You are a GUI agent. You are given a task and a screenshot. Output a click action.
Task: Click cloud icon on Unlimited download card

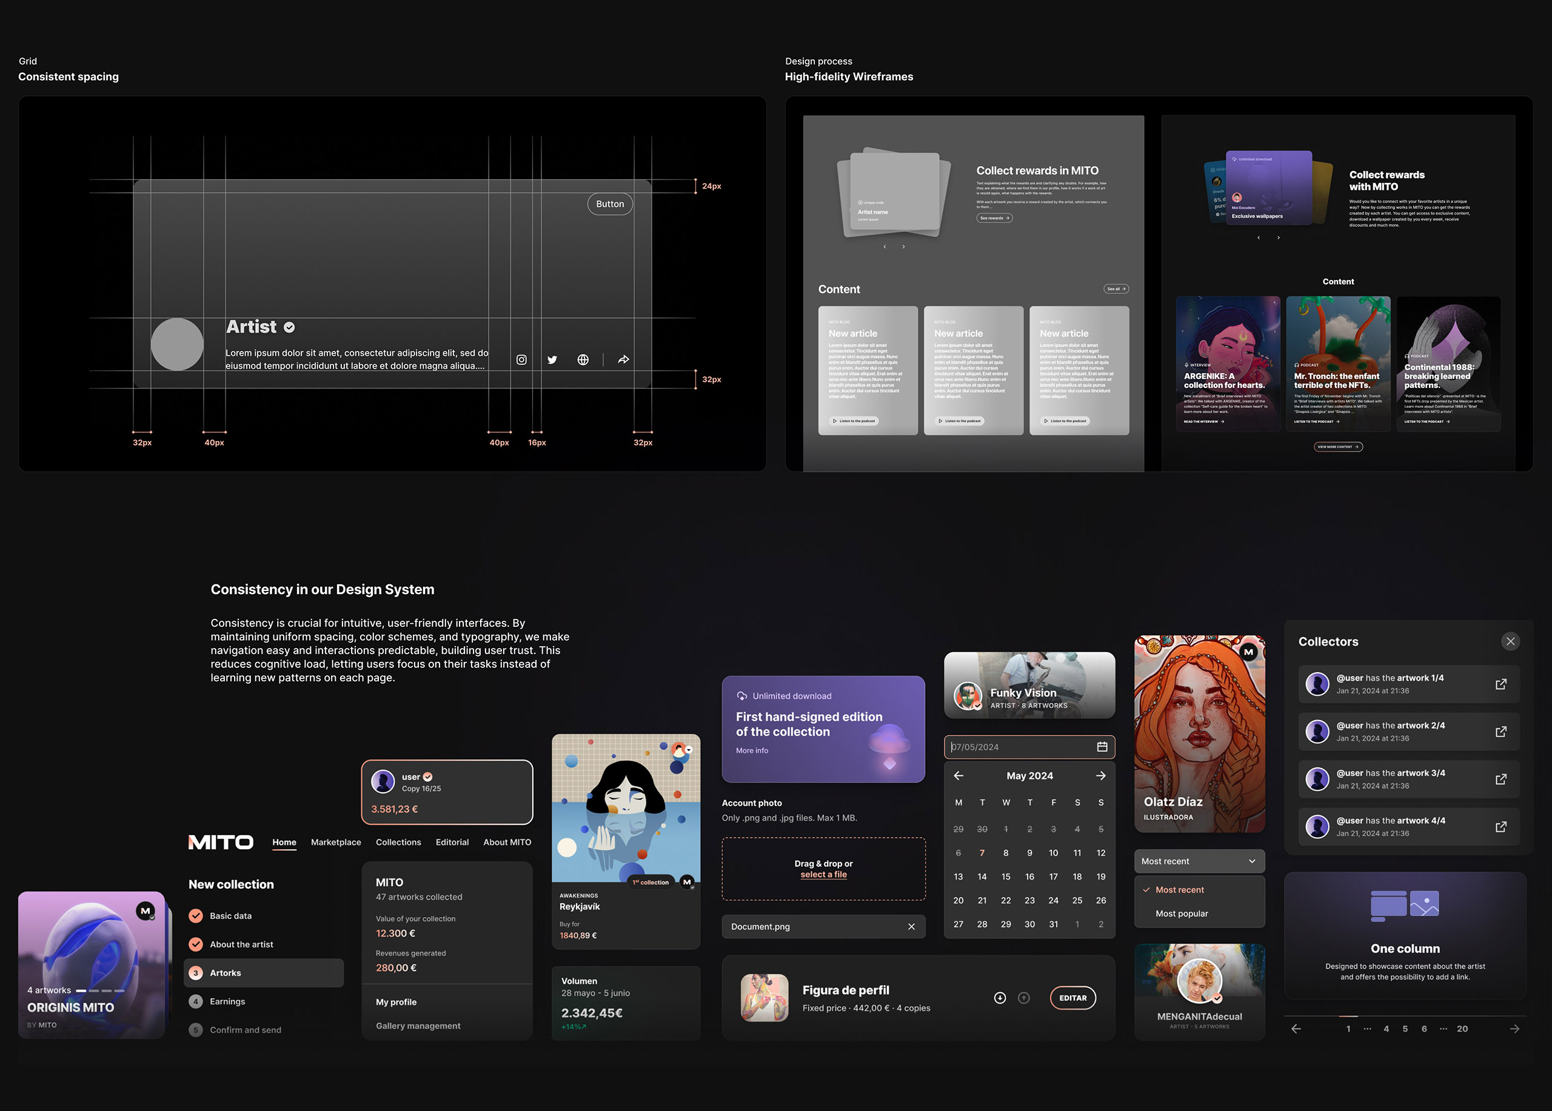[x=742, y=696]
